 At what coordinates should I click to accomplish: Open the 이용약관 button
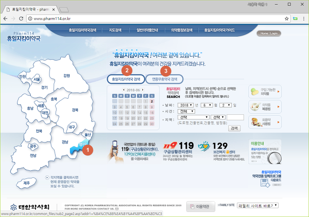(x=201, y=206)
